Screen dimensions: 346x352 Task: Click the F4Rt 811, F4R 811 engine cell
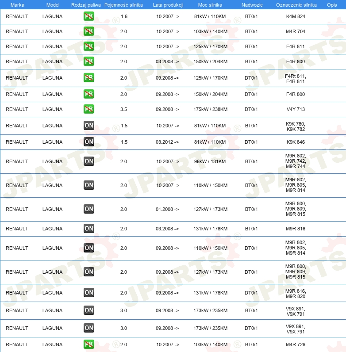[296, 79]
